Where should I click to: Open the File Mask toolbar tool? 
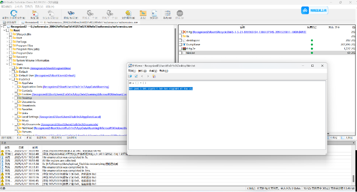point(128,13)
